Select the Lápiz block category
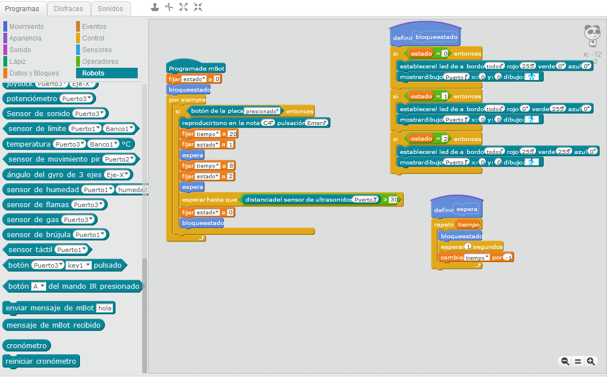 17,61
